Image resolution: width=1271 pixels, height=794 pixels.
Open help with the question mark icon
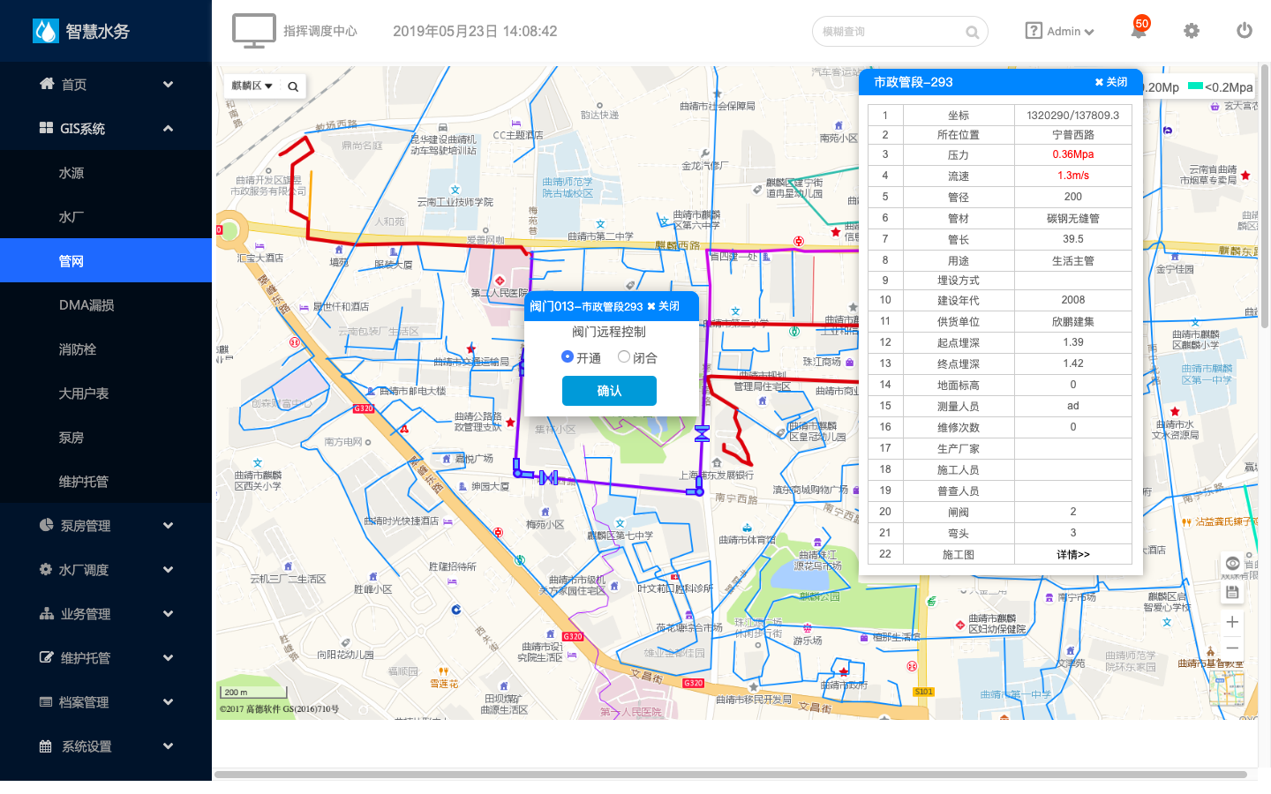[1034, 31]
